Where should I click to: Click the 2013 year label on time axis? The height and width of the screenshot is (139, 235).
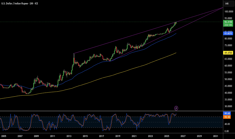[x=69, y=136]
